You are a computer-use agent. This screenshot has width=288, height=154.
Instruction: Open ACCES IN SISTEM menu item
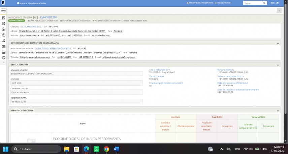pyautogui.click(x=222, y=3)
